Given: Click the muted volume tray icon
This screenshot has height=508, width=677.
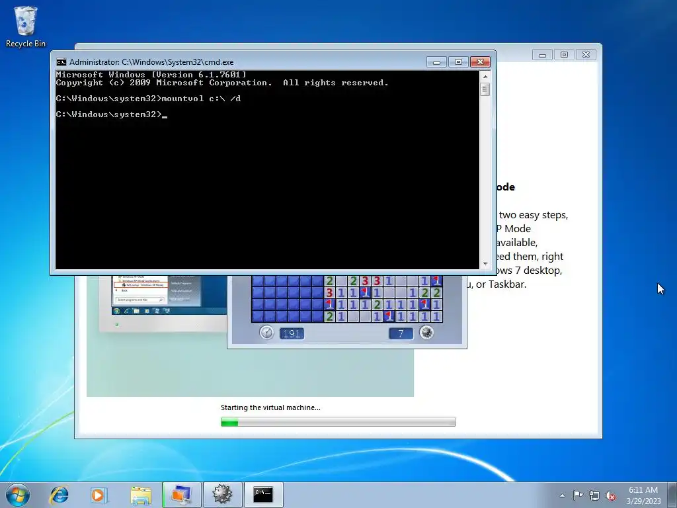Looking at the screenshot, I should pos(610,495).
